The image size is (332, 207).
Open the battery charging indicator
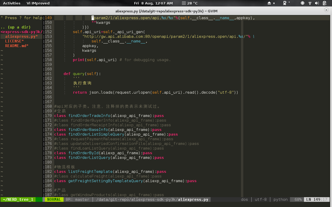click(x=324, y=3)
